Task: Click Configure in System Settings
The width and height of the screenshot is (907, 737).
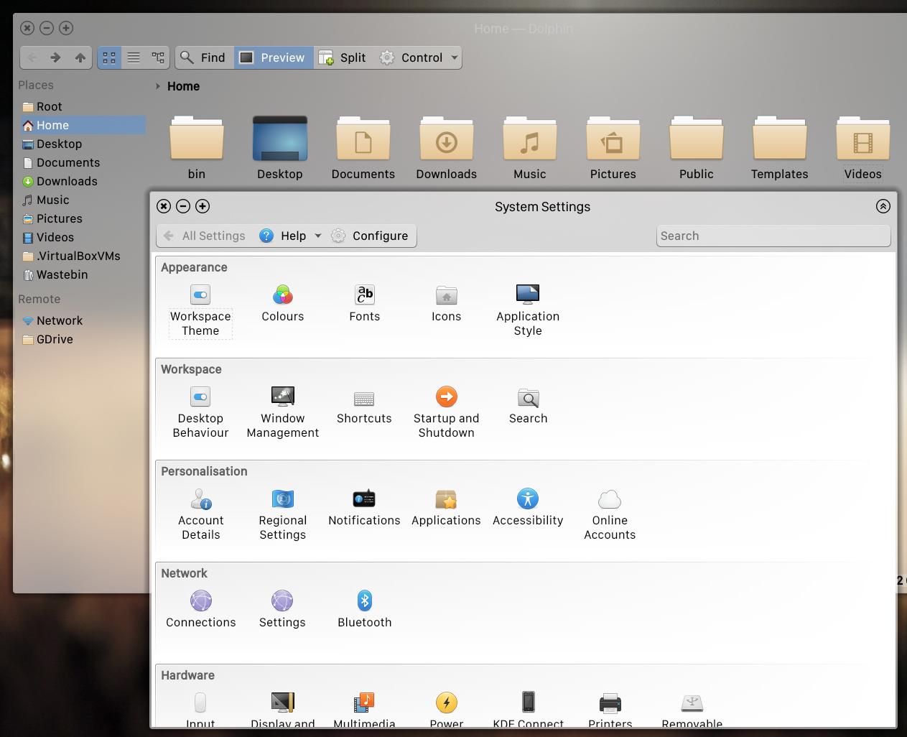Action: (371, 236)
